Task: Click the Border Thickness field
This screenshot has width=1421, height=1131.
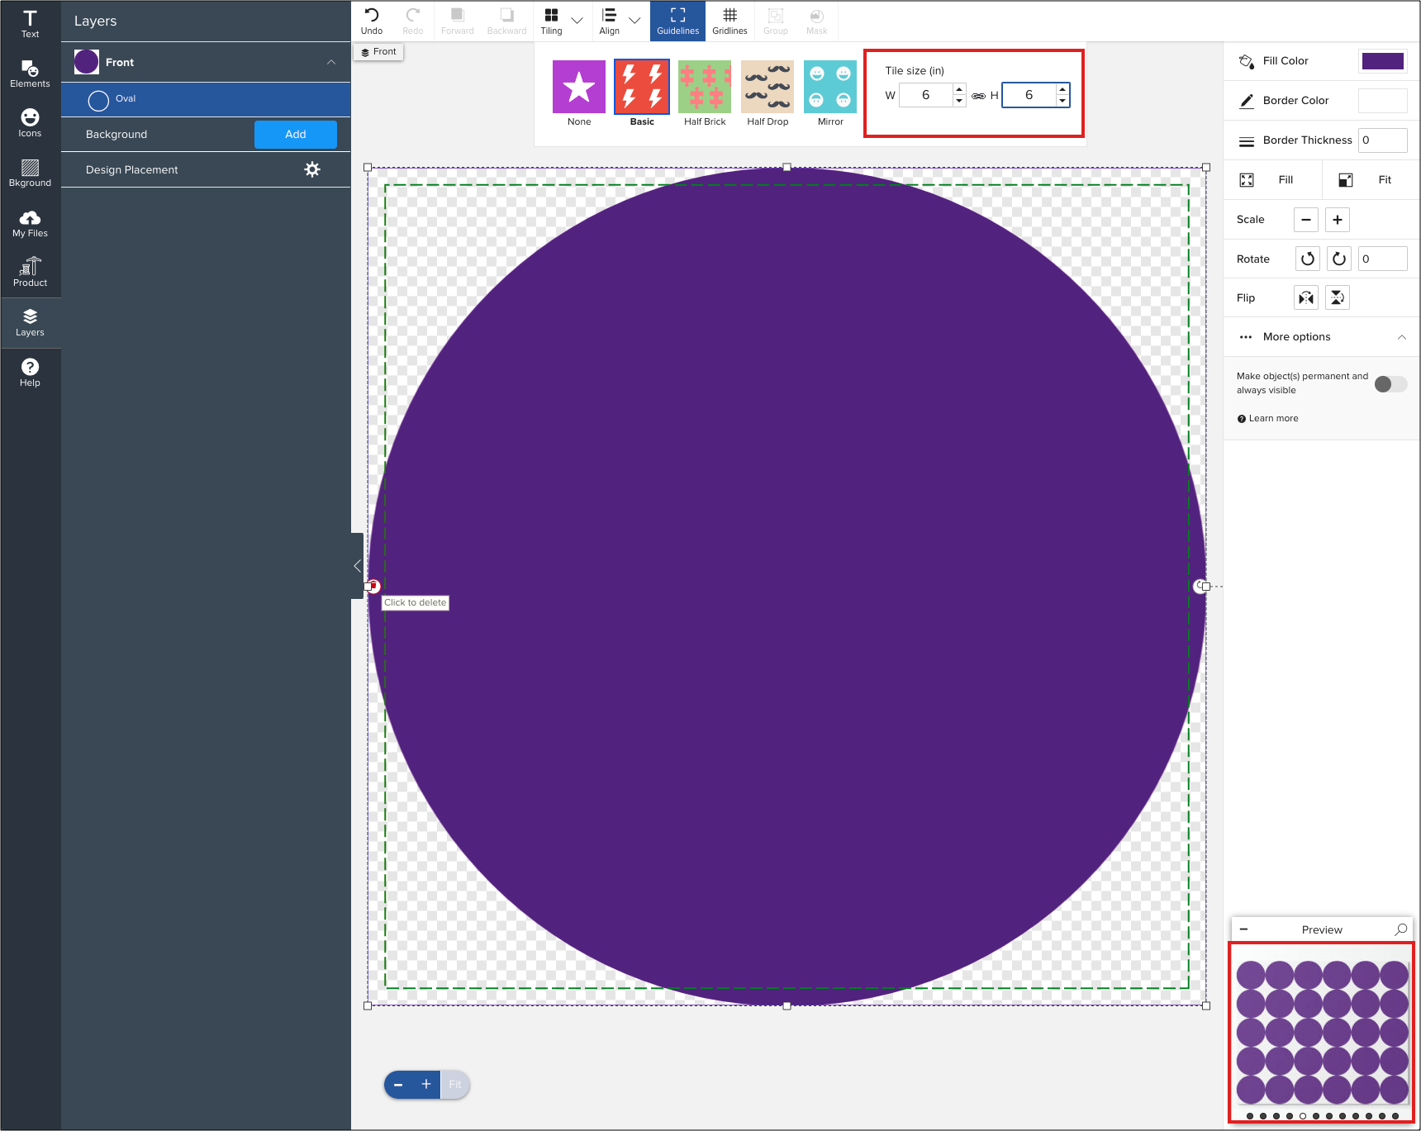Action: (x=1383, y=140)
